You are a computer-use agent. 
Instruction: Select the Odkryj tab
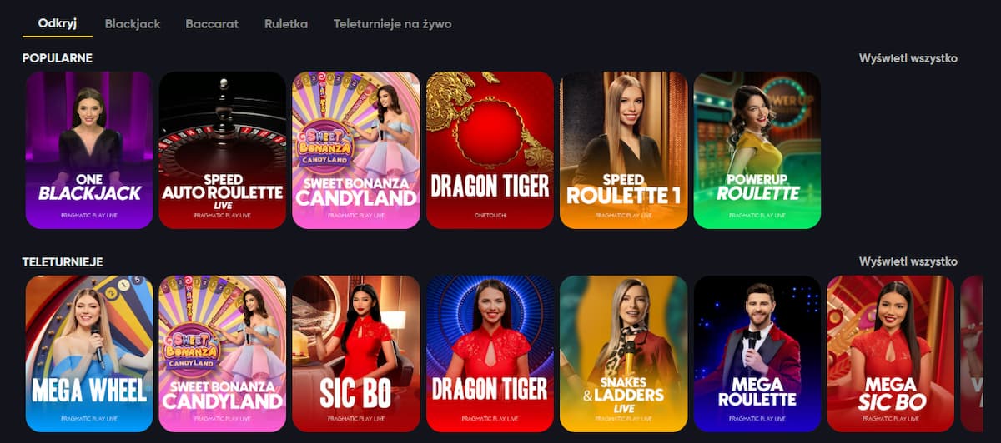(x=58, y=24)
